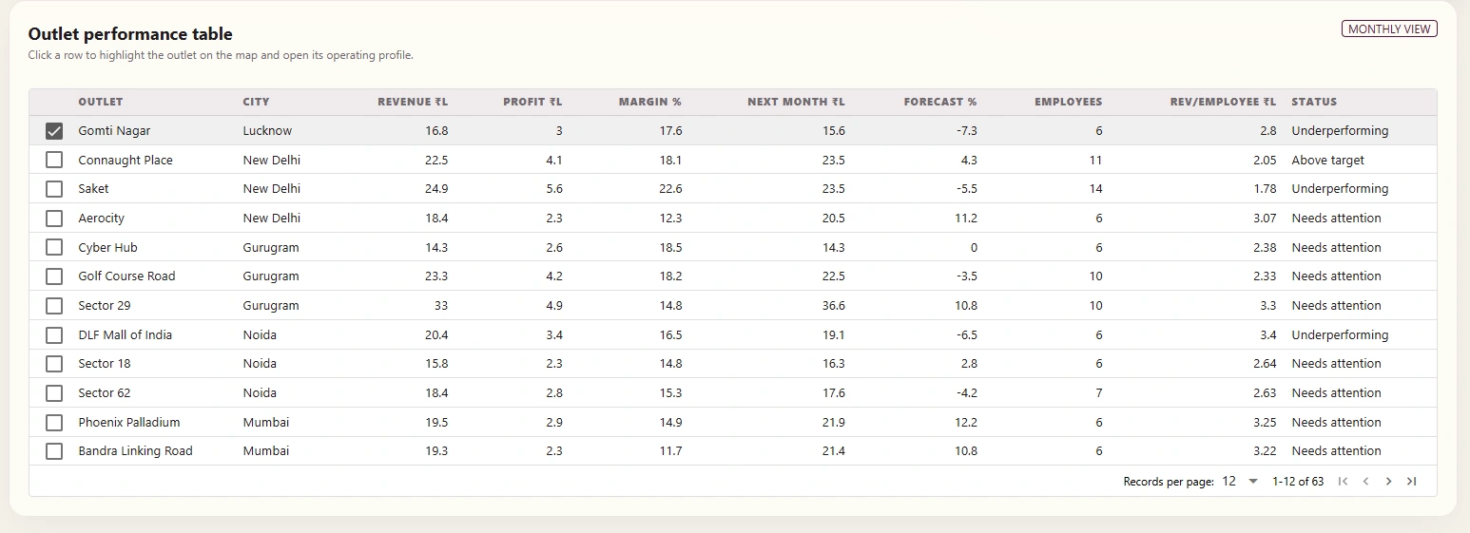
Task: Select the Cyber Hub outlet name
Action: pos(107,248)
